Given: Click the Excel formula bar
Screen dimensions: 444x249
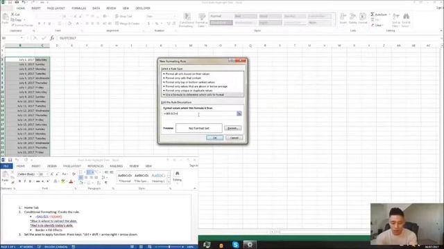Looking at the screenshot, I should click(x=249, y=38).
